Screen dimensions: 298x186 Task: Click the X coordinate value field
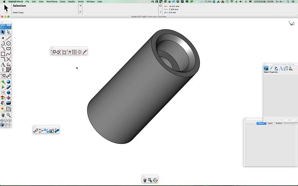click(x=174, y=6)
